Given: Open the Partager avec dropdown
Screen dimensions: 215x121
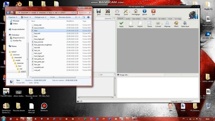Looking at the screenshot, I should point(40,17).
